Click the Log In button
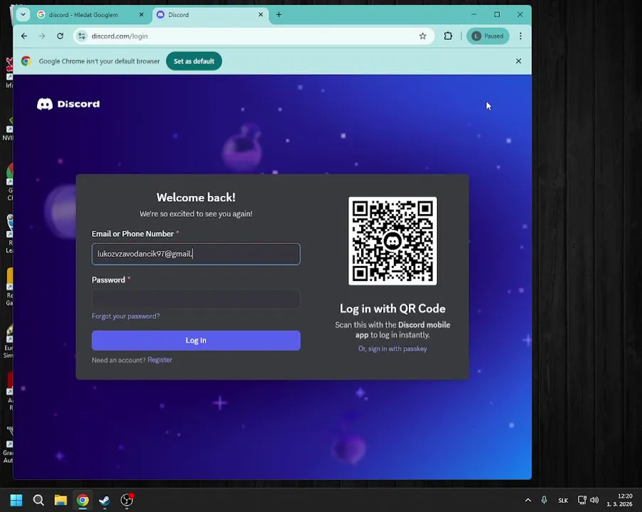Image resolution: width=642 pixels, height=512 pixels. pos(196,341)
